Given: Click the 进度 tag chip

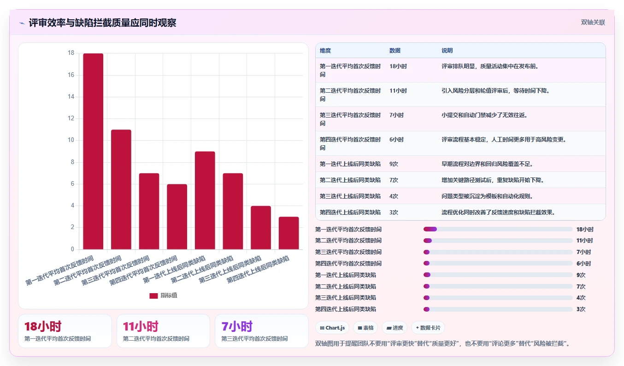Looking at the screenshot, I should [x=394, y=328].
